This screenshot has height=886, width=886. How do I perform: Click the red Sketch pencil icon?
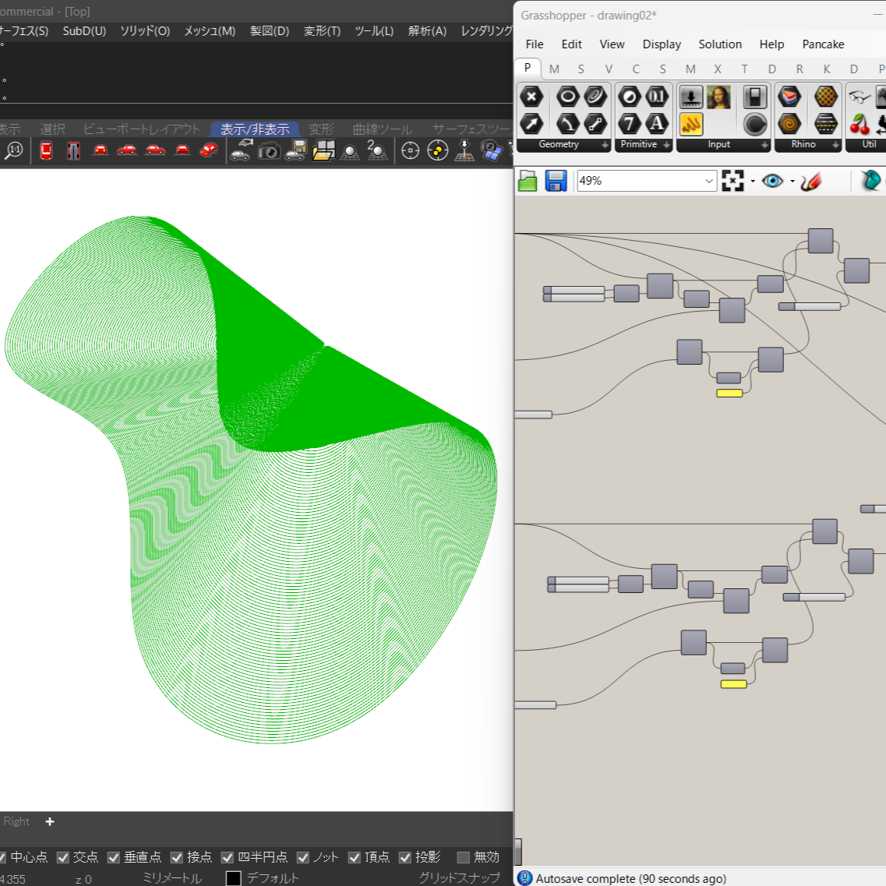pos(811,181)
